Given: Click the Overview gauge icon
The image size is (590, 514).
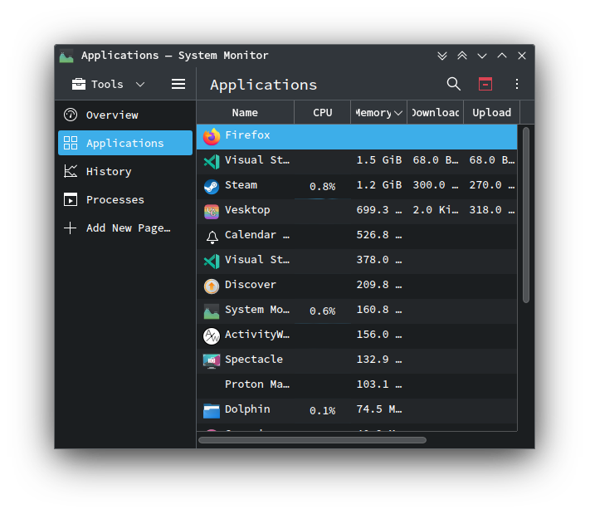Looking at the screenshot, I should pos(71,115).
